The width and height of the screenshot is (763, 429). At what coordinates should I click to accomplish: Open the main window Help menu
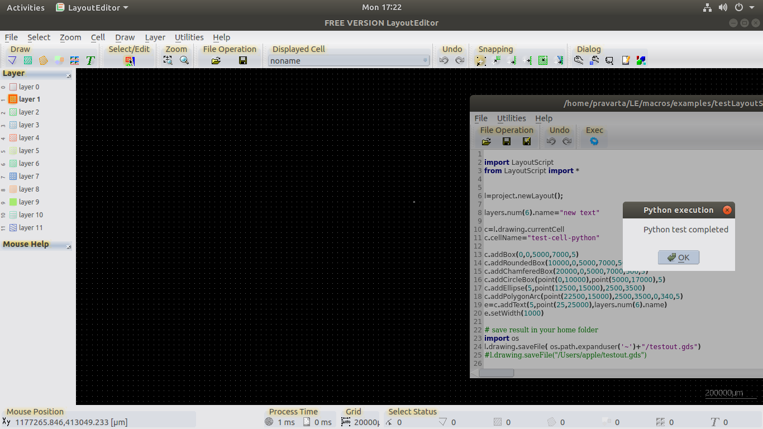pos(222,37)
